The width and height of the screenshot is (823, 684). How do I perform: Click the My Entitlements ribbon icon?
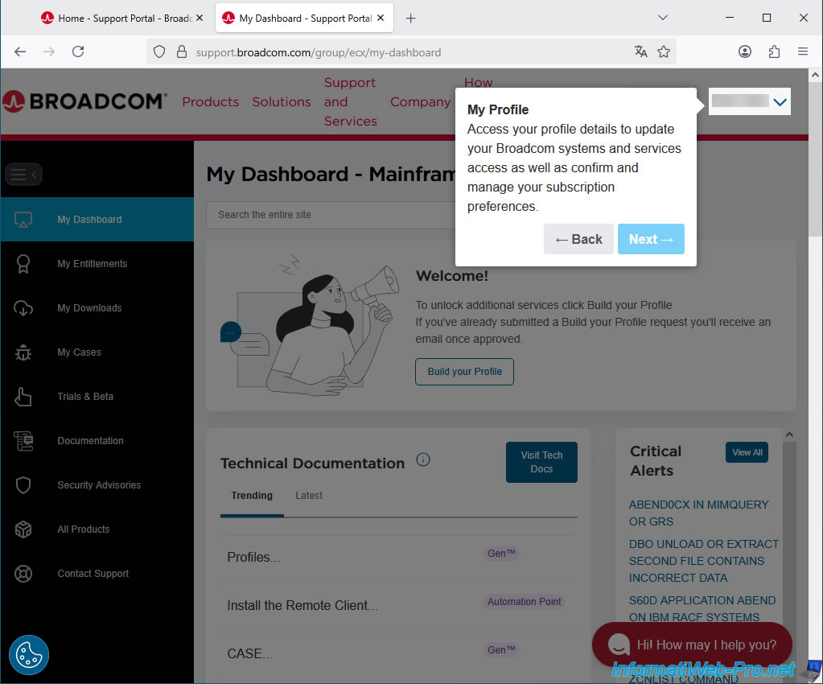coord(23,264)
